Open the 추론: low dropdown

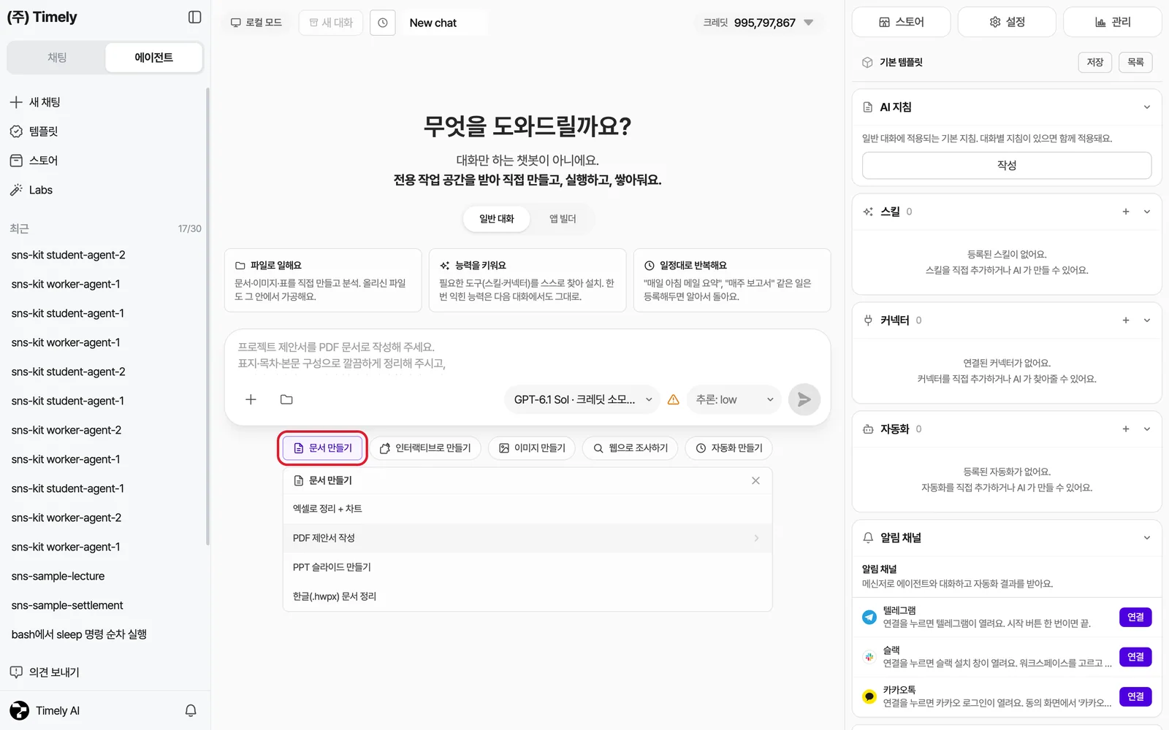pyautogui.click(x=734, y=399)
